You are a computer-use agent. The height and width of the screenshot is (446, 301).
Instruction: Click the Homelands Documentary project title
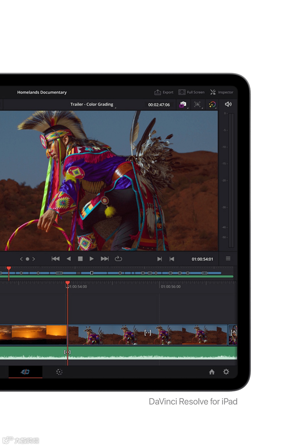point(42,92)
